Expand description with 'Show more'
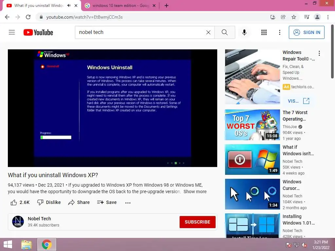 tap(195, 192)
